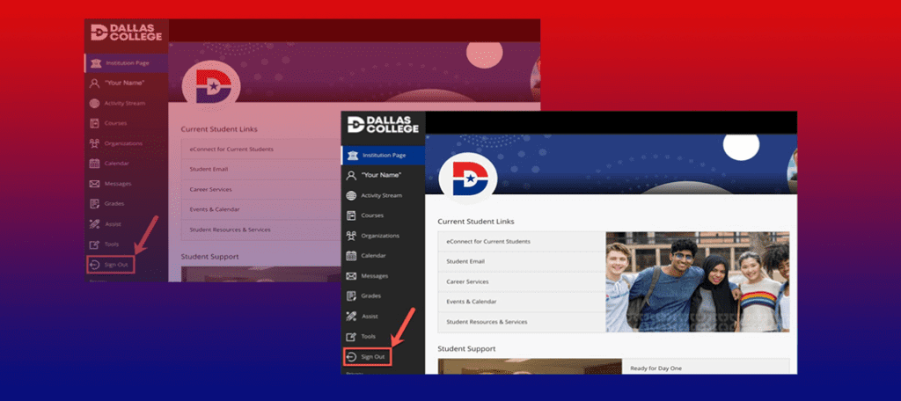This screenshot has width=901, height=401.
Task: Click Courses icon in back window
Action: (x=95, y=123)
